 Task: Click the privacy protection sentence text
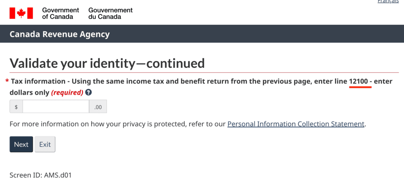(x=188, y=124)
